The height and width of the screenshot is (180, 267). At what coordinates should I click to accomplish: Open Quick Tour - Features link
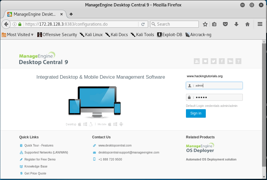(39, 145)
